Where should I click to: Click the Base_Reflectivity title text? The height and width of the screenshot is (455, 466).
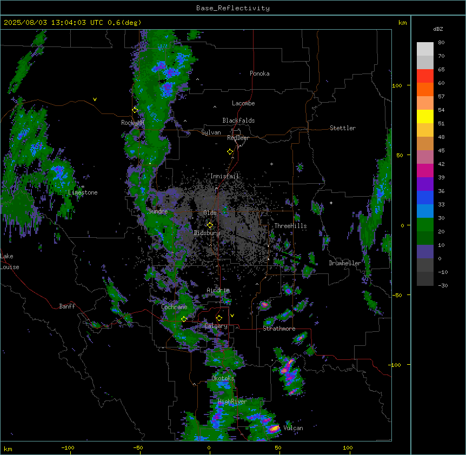(233, 8)
